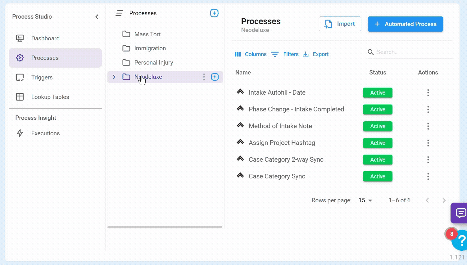Image resolution: width=467 pixels, height=265 pixels.
Task: Open Neodeluxe folder three-dot options
Action: [x=204, y=77]
